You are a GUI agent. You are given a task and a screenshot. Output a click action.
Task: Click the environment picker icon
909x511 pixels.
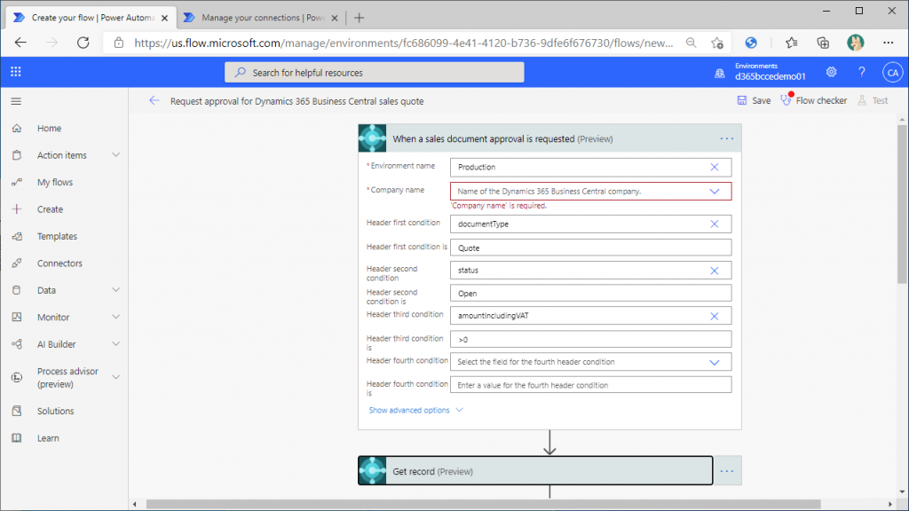[719, 73]
